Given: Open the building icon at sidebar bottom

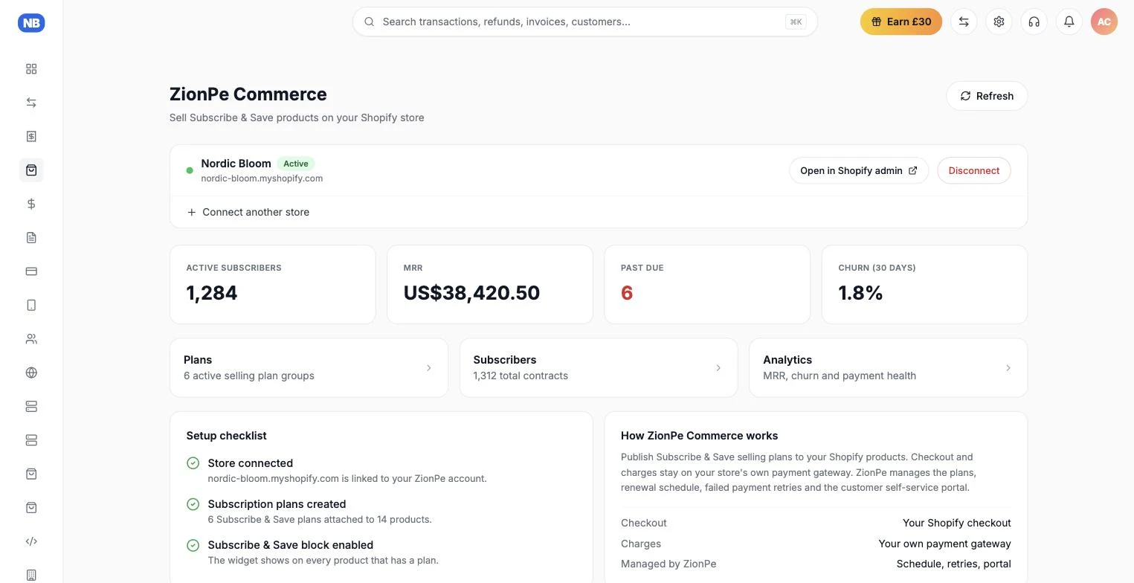Looking at the screenshot, I should pos(31,575).
